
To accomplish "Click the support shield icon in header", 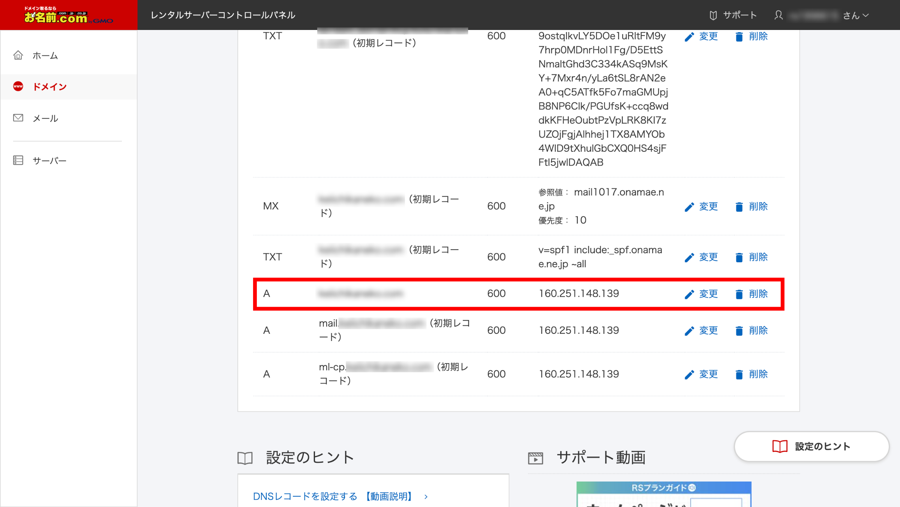I will (713, 15).
